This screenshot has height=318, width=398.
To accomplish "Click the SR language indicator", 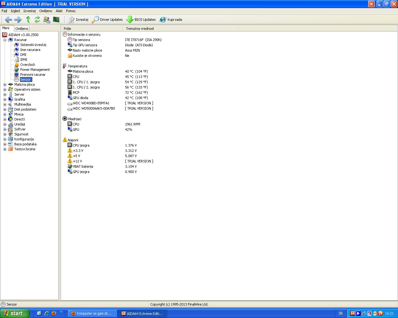I will point(340,314).
